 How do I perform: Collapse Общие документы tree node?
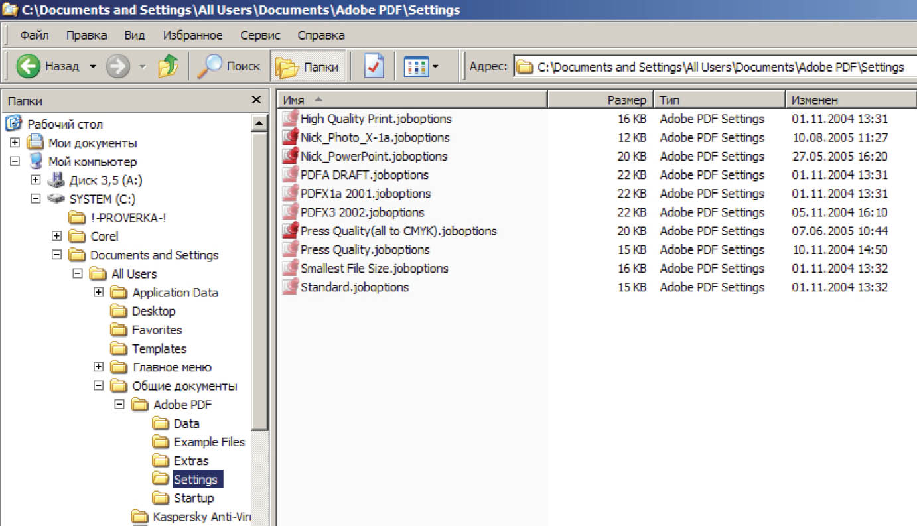tap(99, 386)
